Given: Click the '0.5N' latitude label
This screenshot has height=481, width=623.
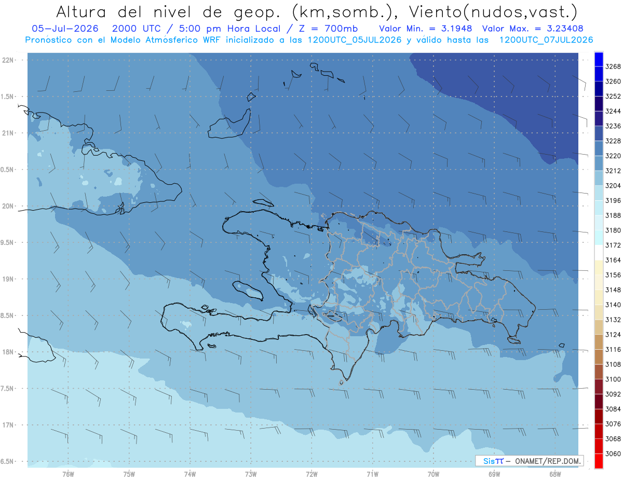Looking at the screenshot, I should click(x=8, y=170).
